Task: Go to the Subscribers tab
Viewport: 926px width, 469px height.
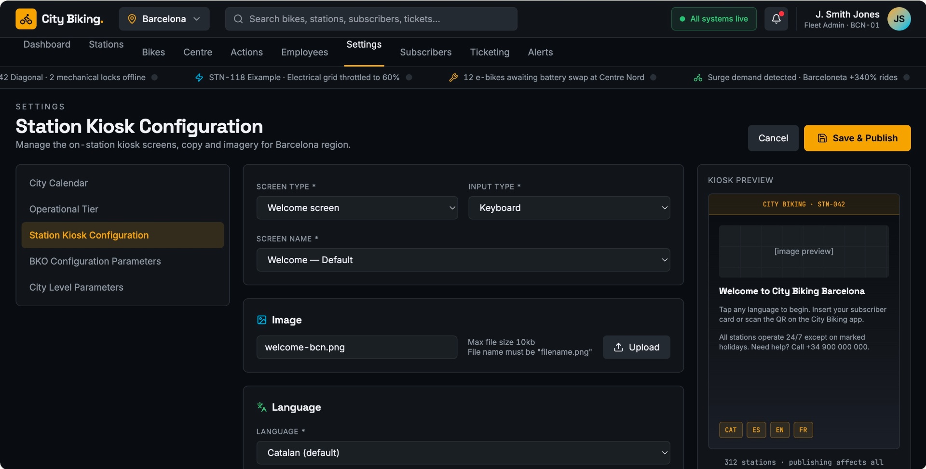Action: [426, 52]
